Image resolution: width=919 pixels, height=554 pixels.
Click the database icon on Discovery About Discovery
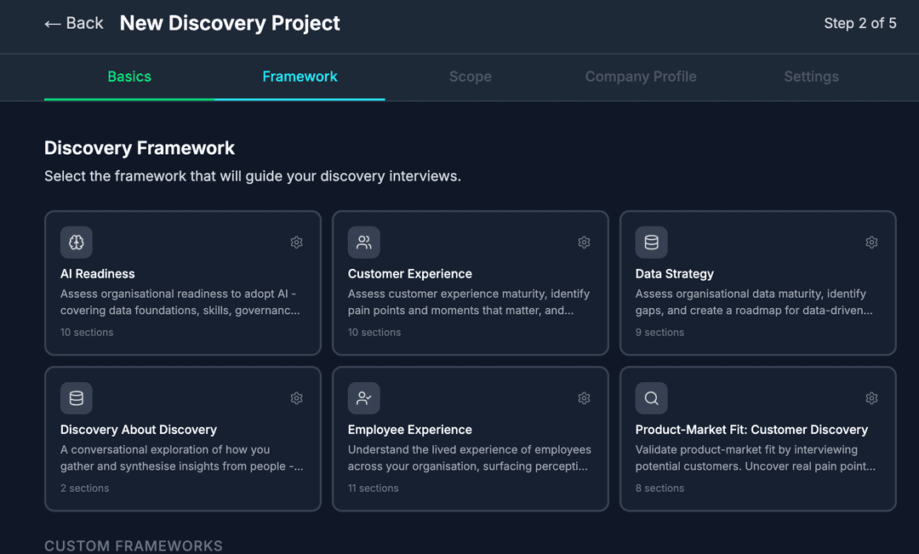coord(76,397)
